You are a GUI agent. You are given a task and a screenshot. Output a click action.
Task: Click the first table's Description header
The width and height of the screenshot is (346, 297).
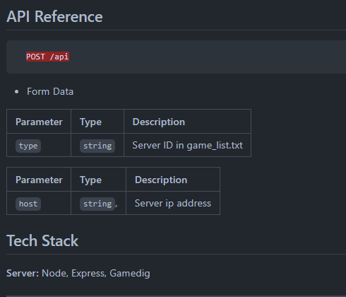(x=159, y=122)
